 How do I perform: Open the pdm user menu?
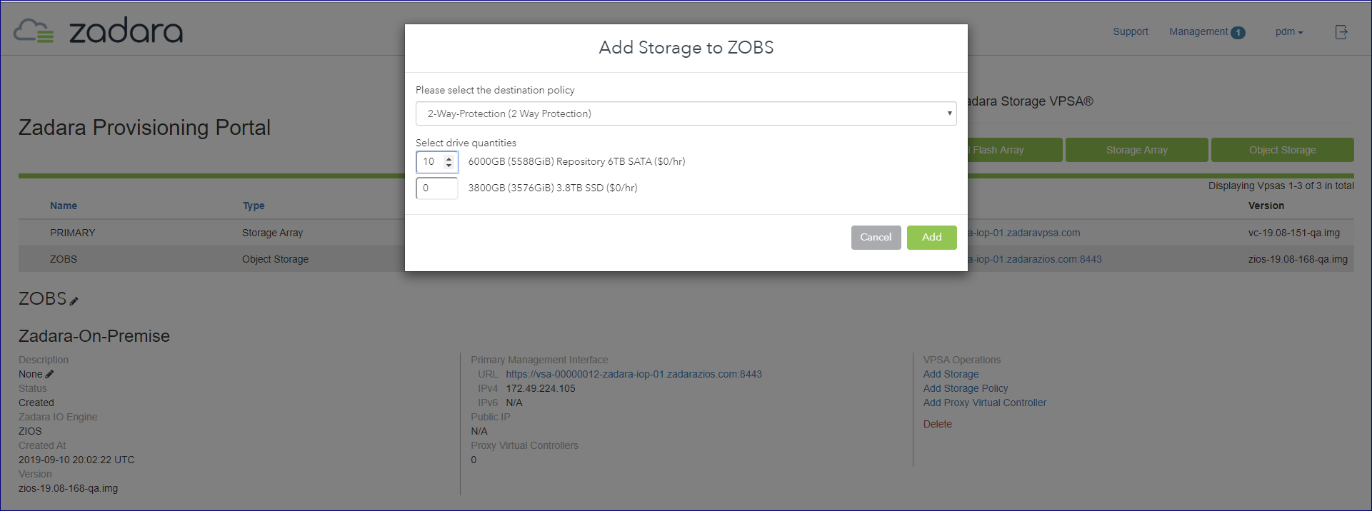point(1288,32)
